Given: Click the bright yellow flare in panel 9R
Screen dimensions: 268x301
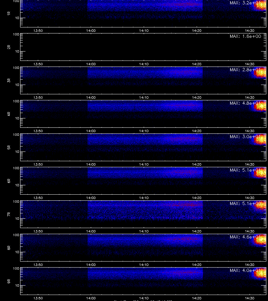Looking at the screenshot, I should 260,273.
